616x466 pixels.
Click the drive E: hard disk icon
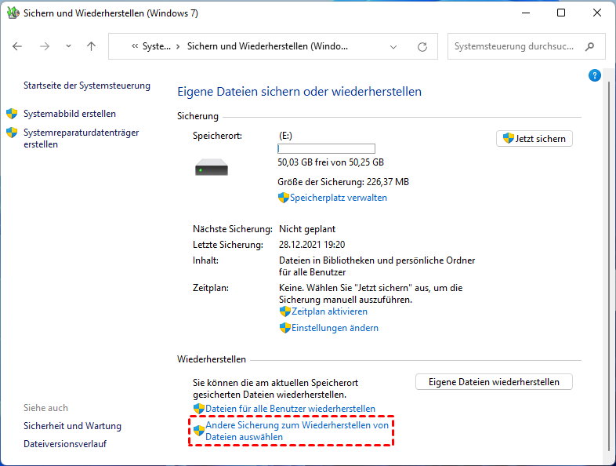tap(212, 167)
